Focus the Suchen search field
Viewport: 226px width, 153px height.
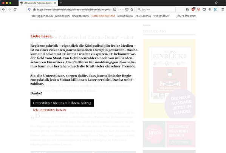(156, 9)
